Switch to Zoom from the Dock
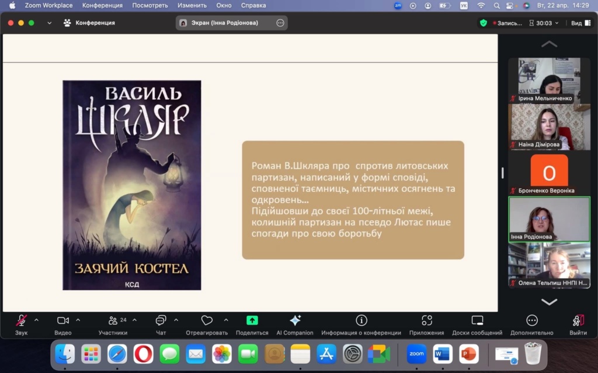This screenshot has width=598, height=373. (x=416, y=354)
